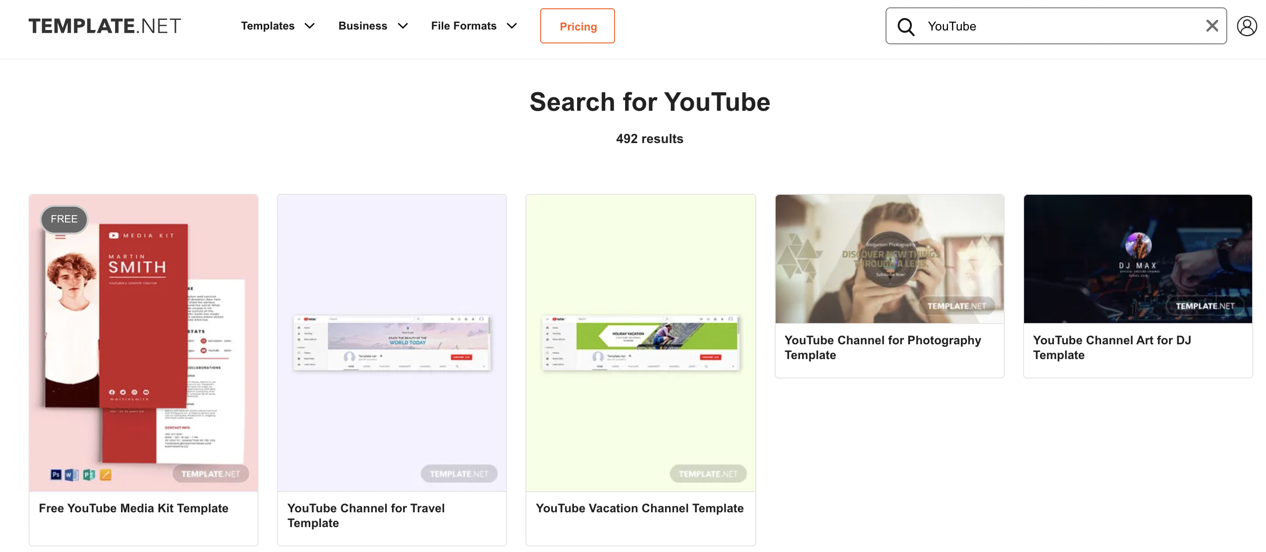Open Free YouTube Media Kit Template thumbnail
Viewport: 1266px width, 552px height.
[144, 342]
